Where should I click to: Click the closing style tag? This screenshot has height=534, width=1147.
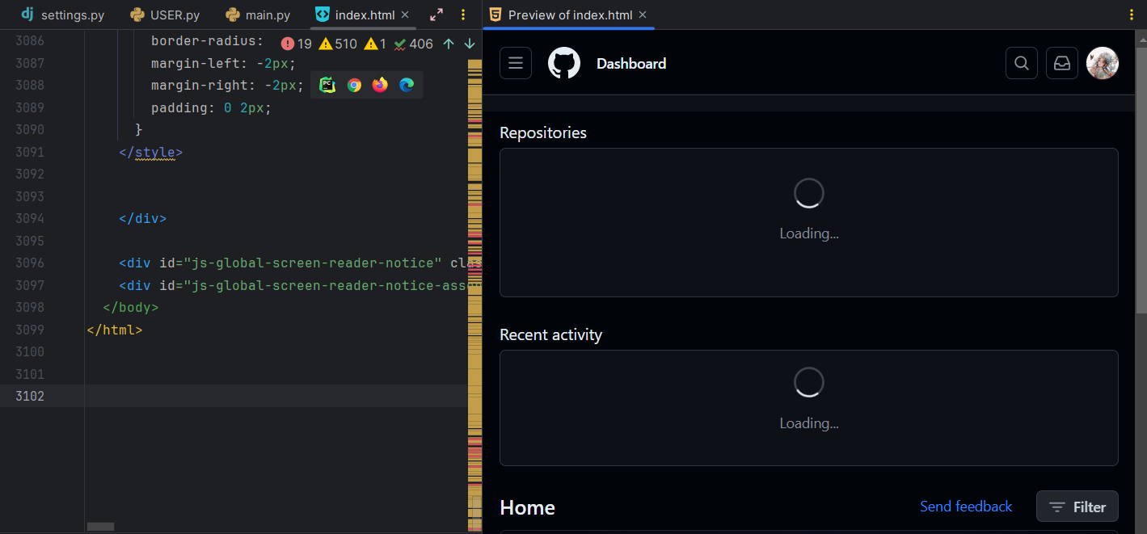click(x=151, y=152)
